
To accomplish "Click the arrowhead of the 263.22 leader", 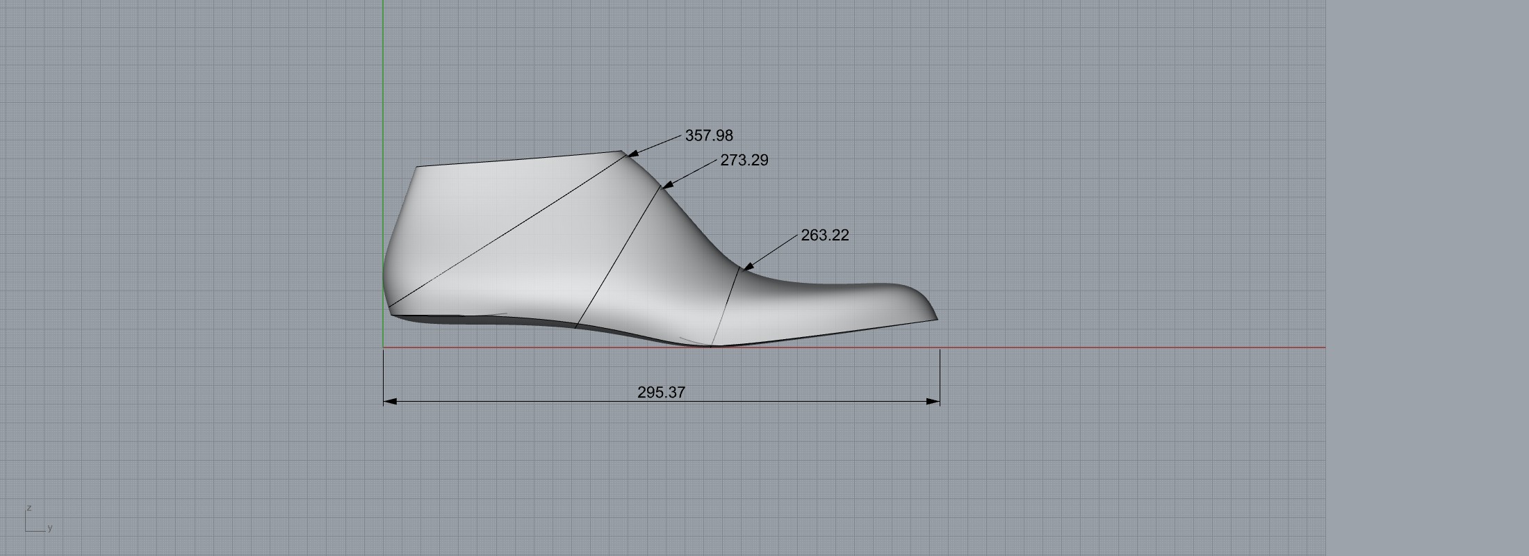I will pyautogui.click(x=749, y=267).
